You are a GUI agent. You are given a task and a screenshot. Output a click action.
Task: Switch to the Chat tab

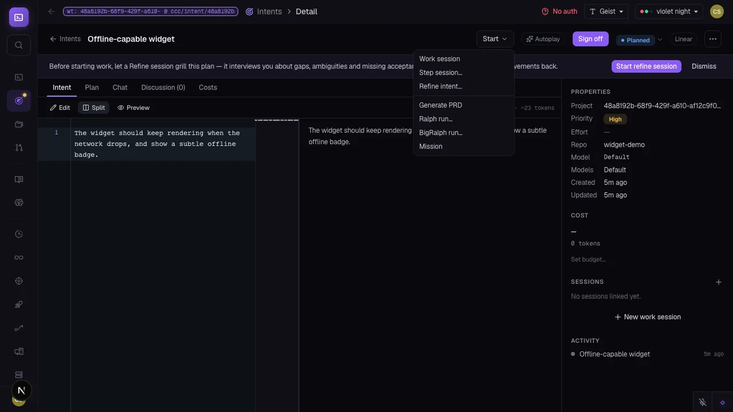pos(120,88)
